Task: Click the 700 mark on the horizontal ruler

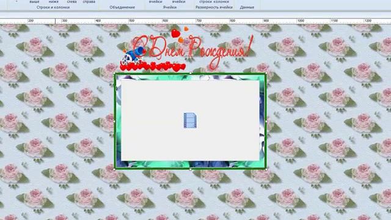Action: [x=199, y=21]
